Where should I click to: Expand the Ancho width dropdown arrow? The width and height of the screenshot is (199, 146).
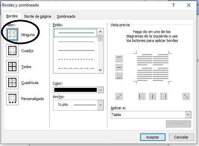click(x=101, y=105)
